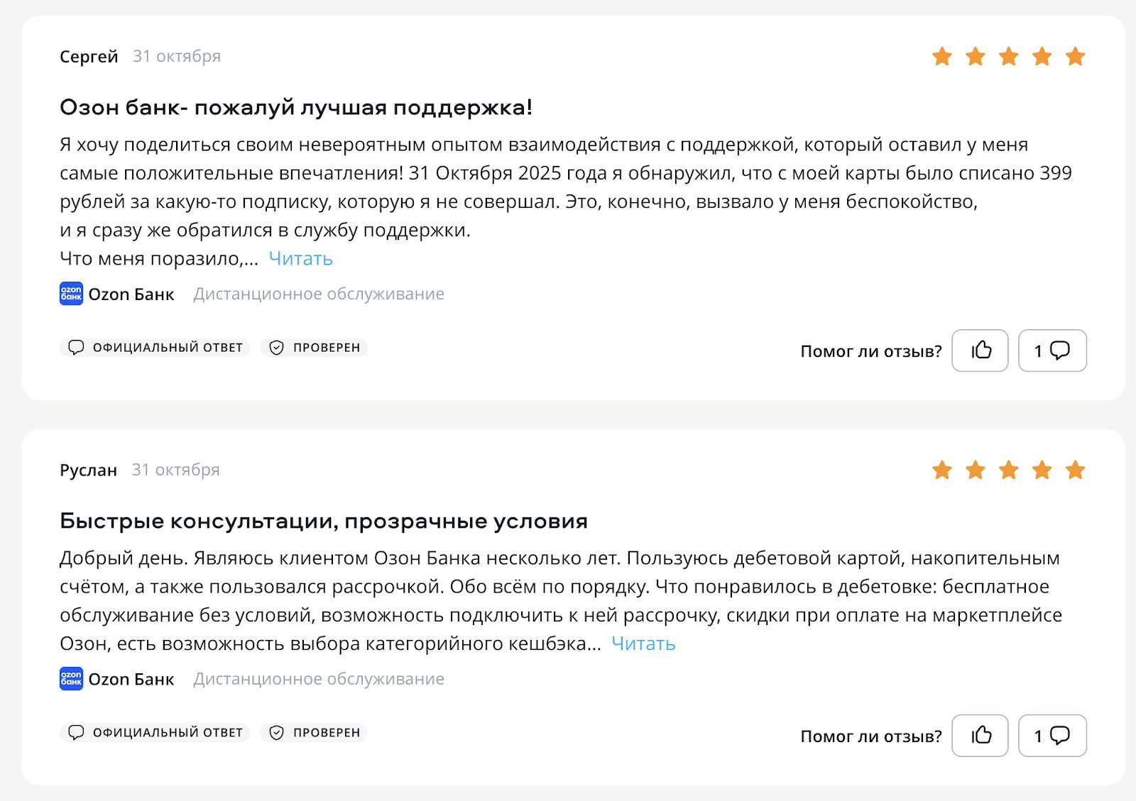1136x801 pixels.
Task: Click the date 31 октября on Сергей's review
Action: [x=176, y=56]
